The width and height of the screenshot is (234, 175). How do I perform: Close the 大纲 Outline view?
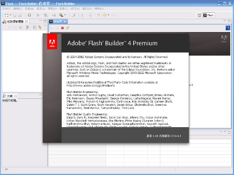click(16, 96)
